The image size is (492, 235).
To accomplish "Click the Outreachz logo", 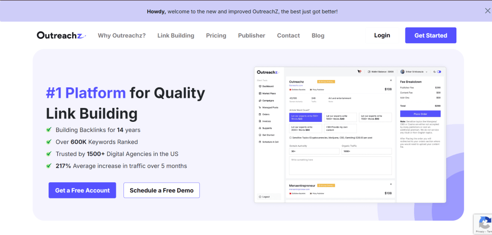I will click(x=61, y=35).
